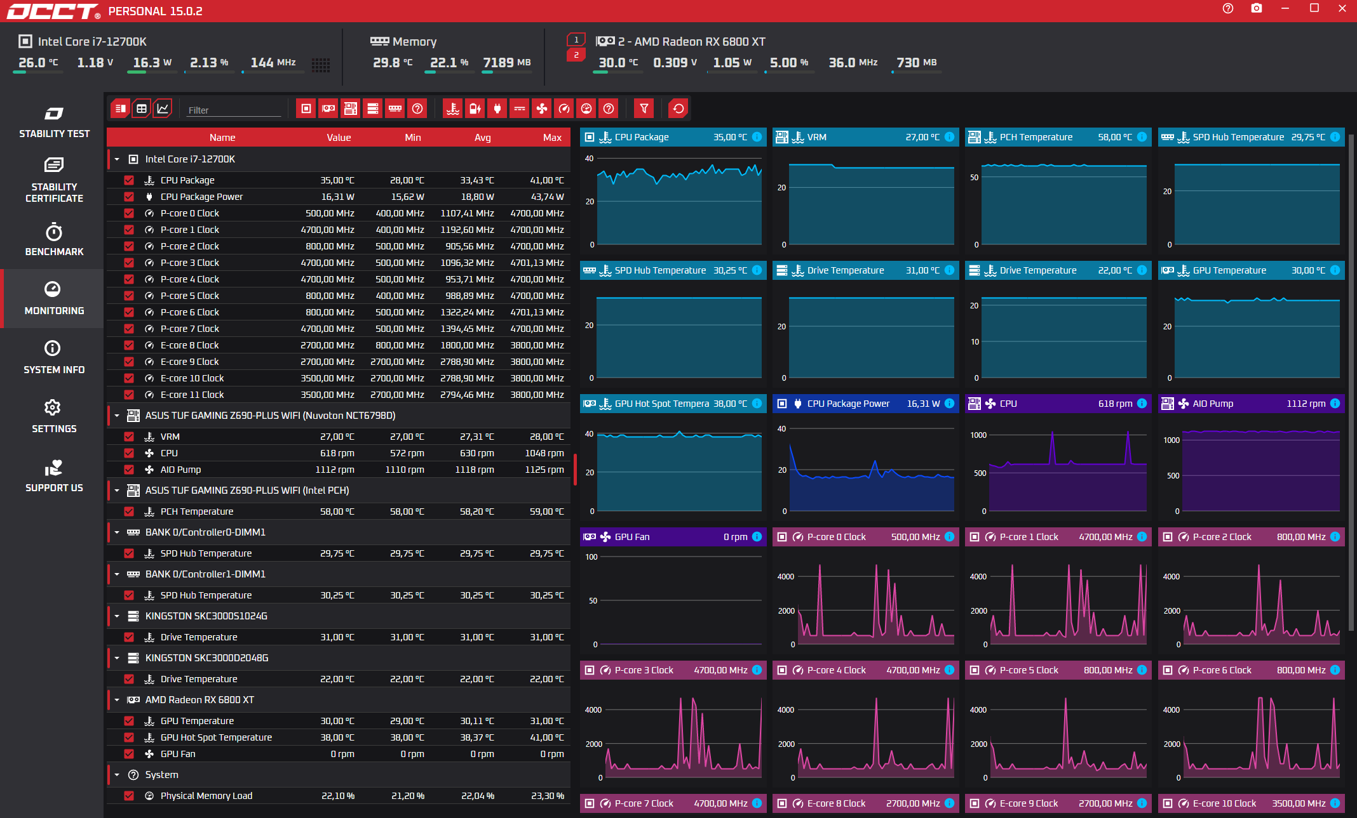Click the temperature sensor filter icon

(x=452, y=109)
